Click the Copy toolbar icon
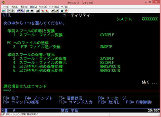The width and height of the screenshot is (161, 117). (x=9, y=11)
